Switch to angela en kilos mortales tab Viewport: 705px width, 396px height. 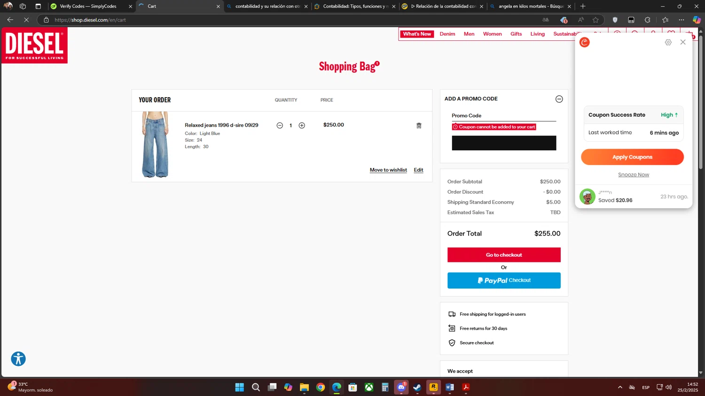point(531,6)
